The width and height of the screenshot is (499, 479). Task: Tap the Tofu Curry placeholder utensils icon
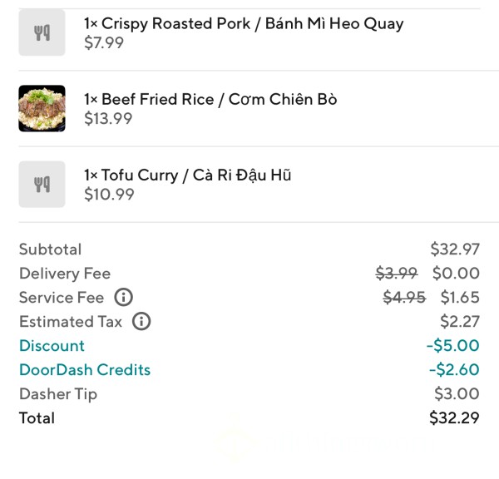pos(42,185)
